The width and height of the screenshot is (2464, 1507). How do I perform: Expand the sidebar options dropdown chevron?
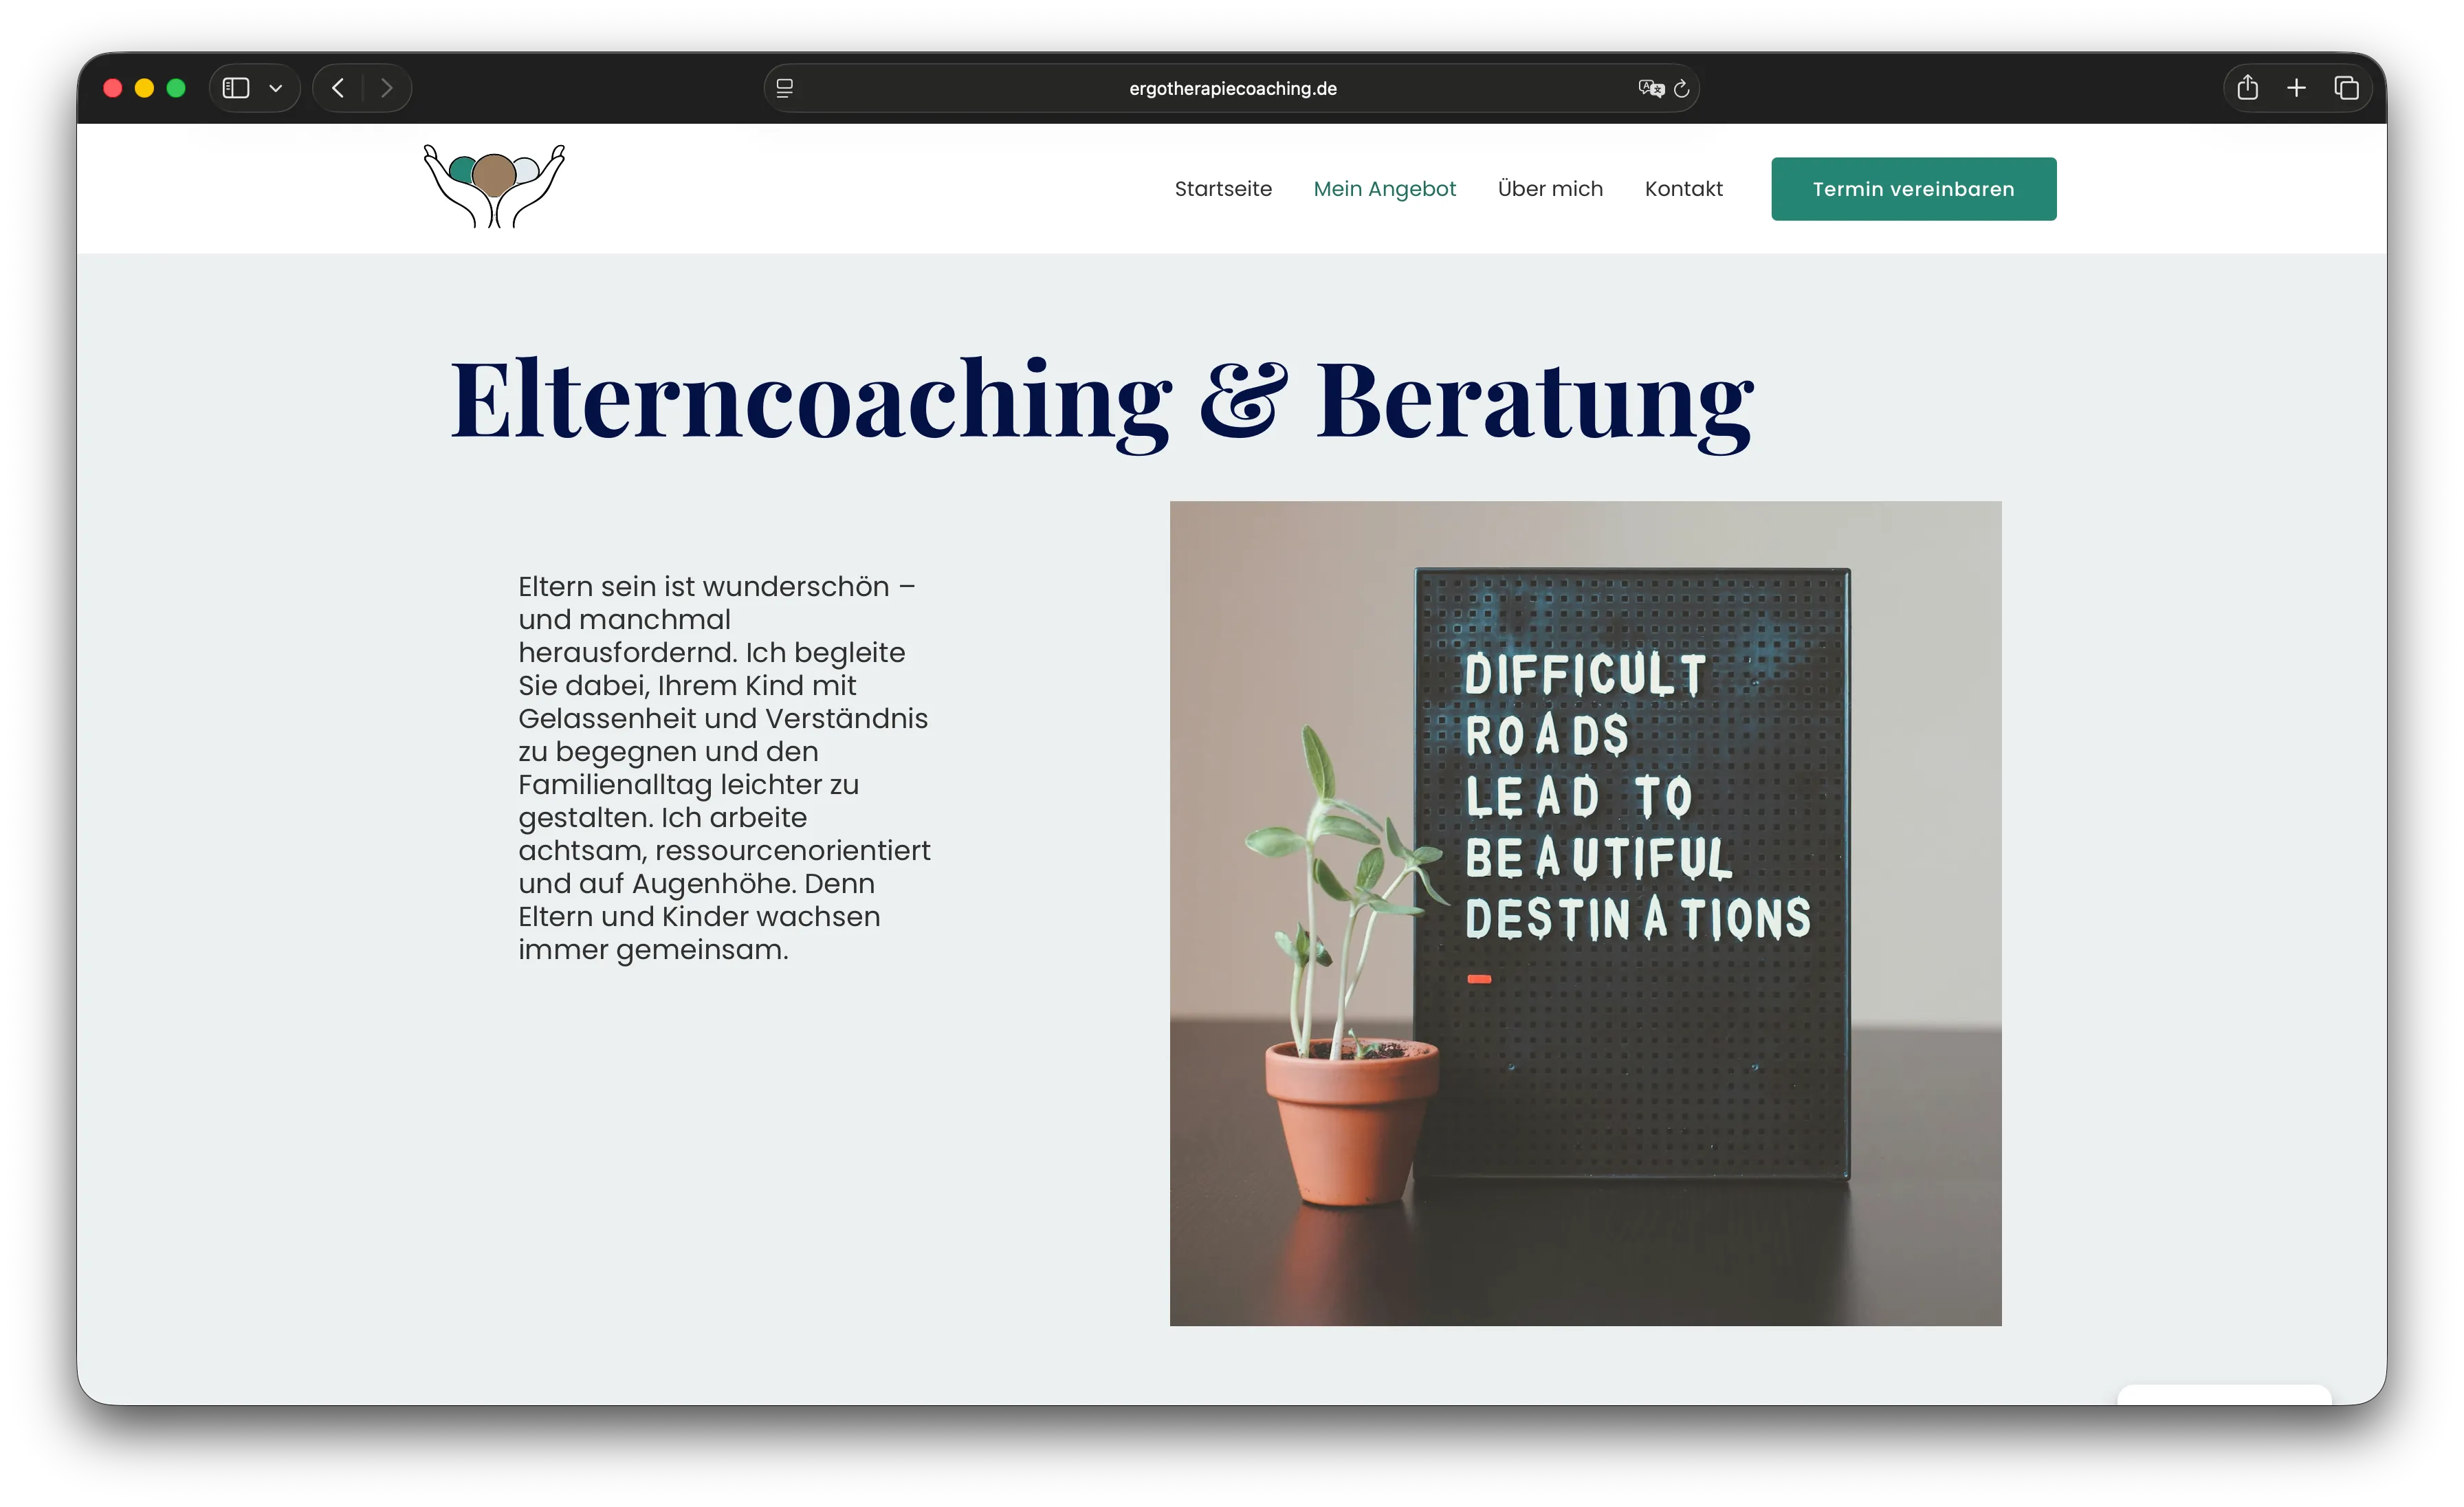pyautogui.click(x=276, y=88)
